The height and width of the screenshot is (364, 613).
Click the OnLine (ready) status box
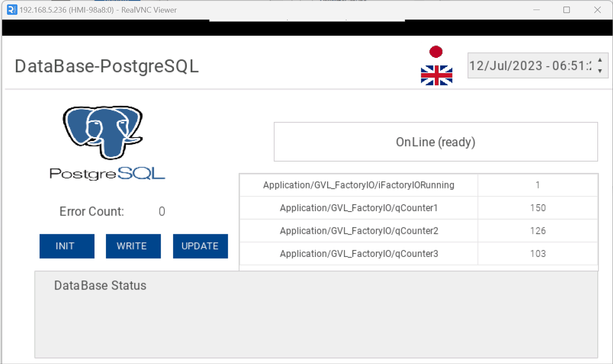(436, 142)
